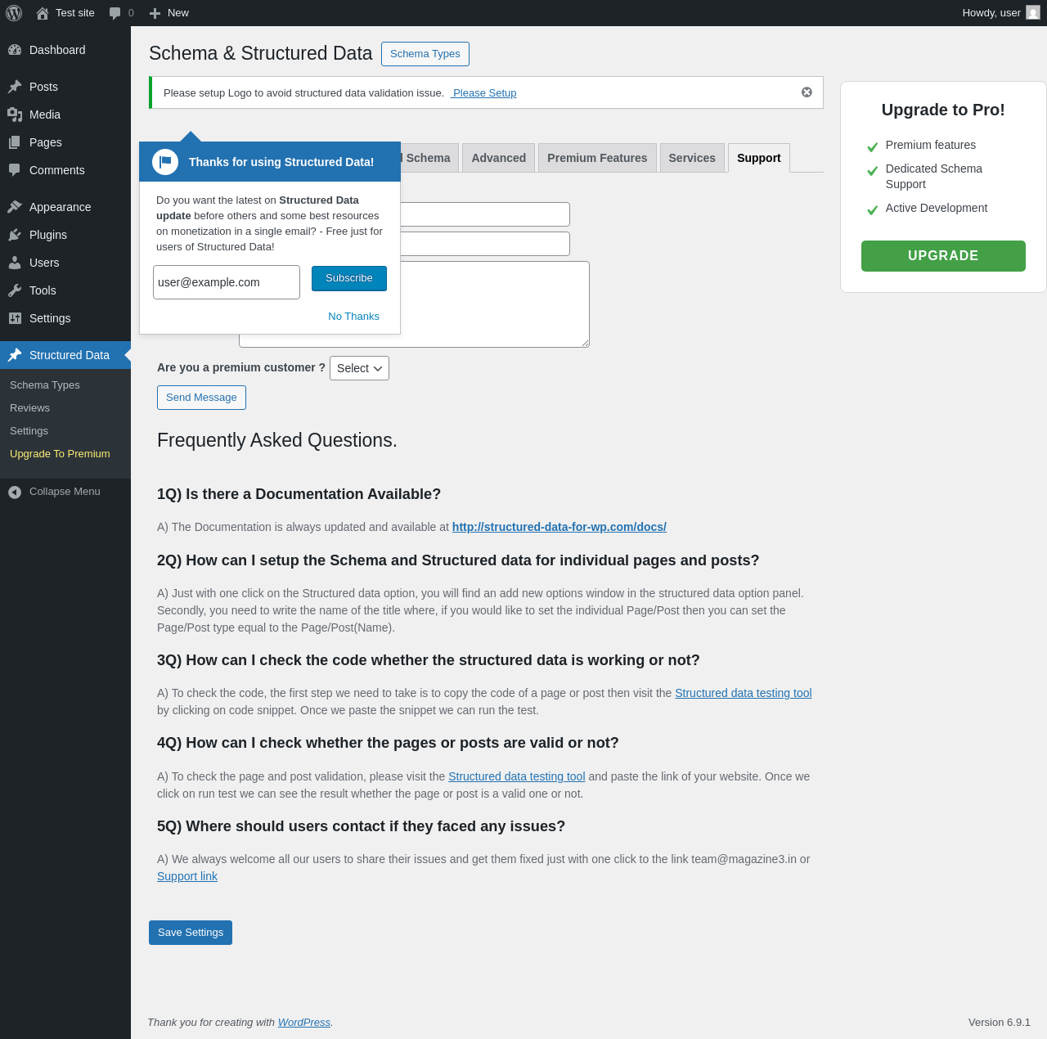Screen dimensions: 1047x1039
Task: Focus the subscription email input field
Action: [227, 282]
